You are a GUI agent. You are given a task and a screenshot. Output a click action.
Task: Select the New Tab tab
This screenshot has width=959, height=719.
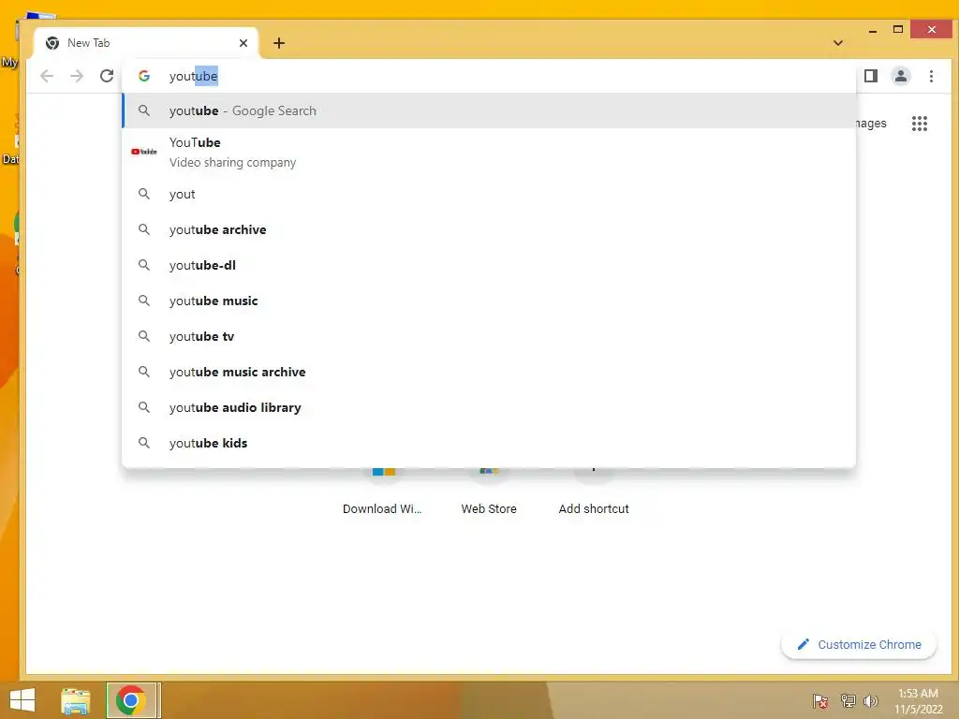[x=146, y=43]
